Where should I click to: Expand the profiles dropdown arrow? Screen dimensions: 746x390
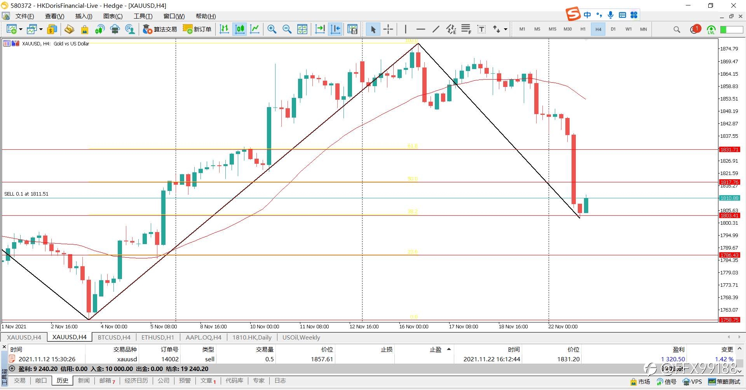pyautogui.click(x=41, y=29)
